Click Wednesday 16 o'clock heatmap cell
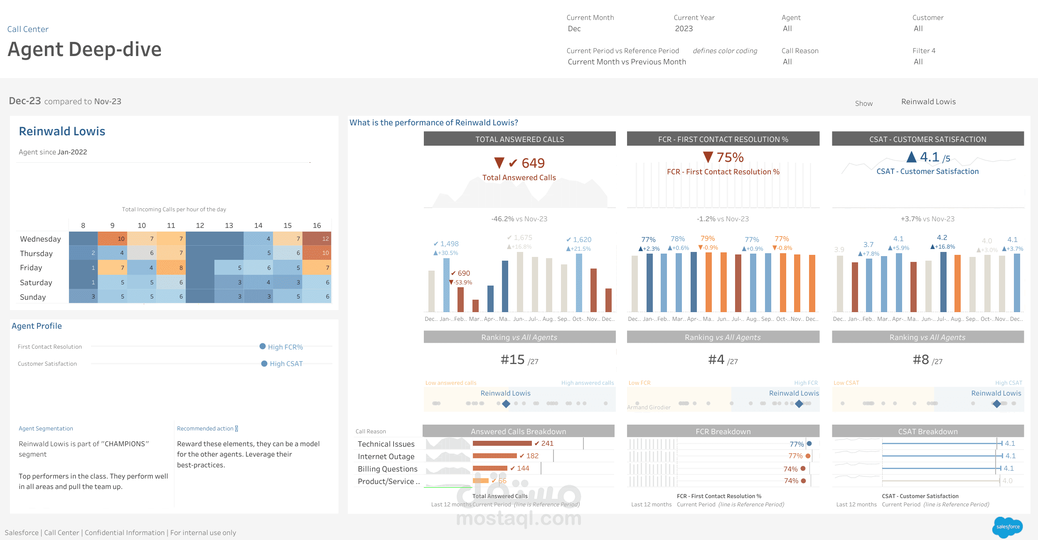Screen dimensions: 1038x540 coord(317,239)
